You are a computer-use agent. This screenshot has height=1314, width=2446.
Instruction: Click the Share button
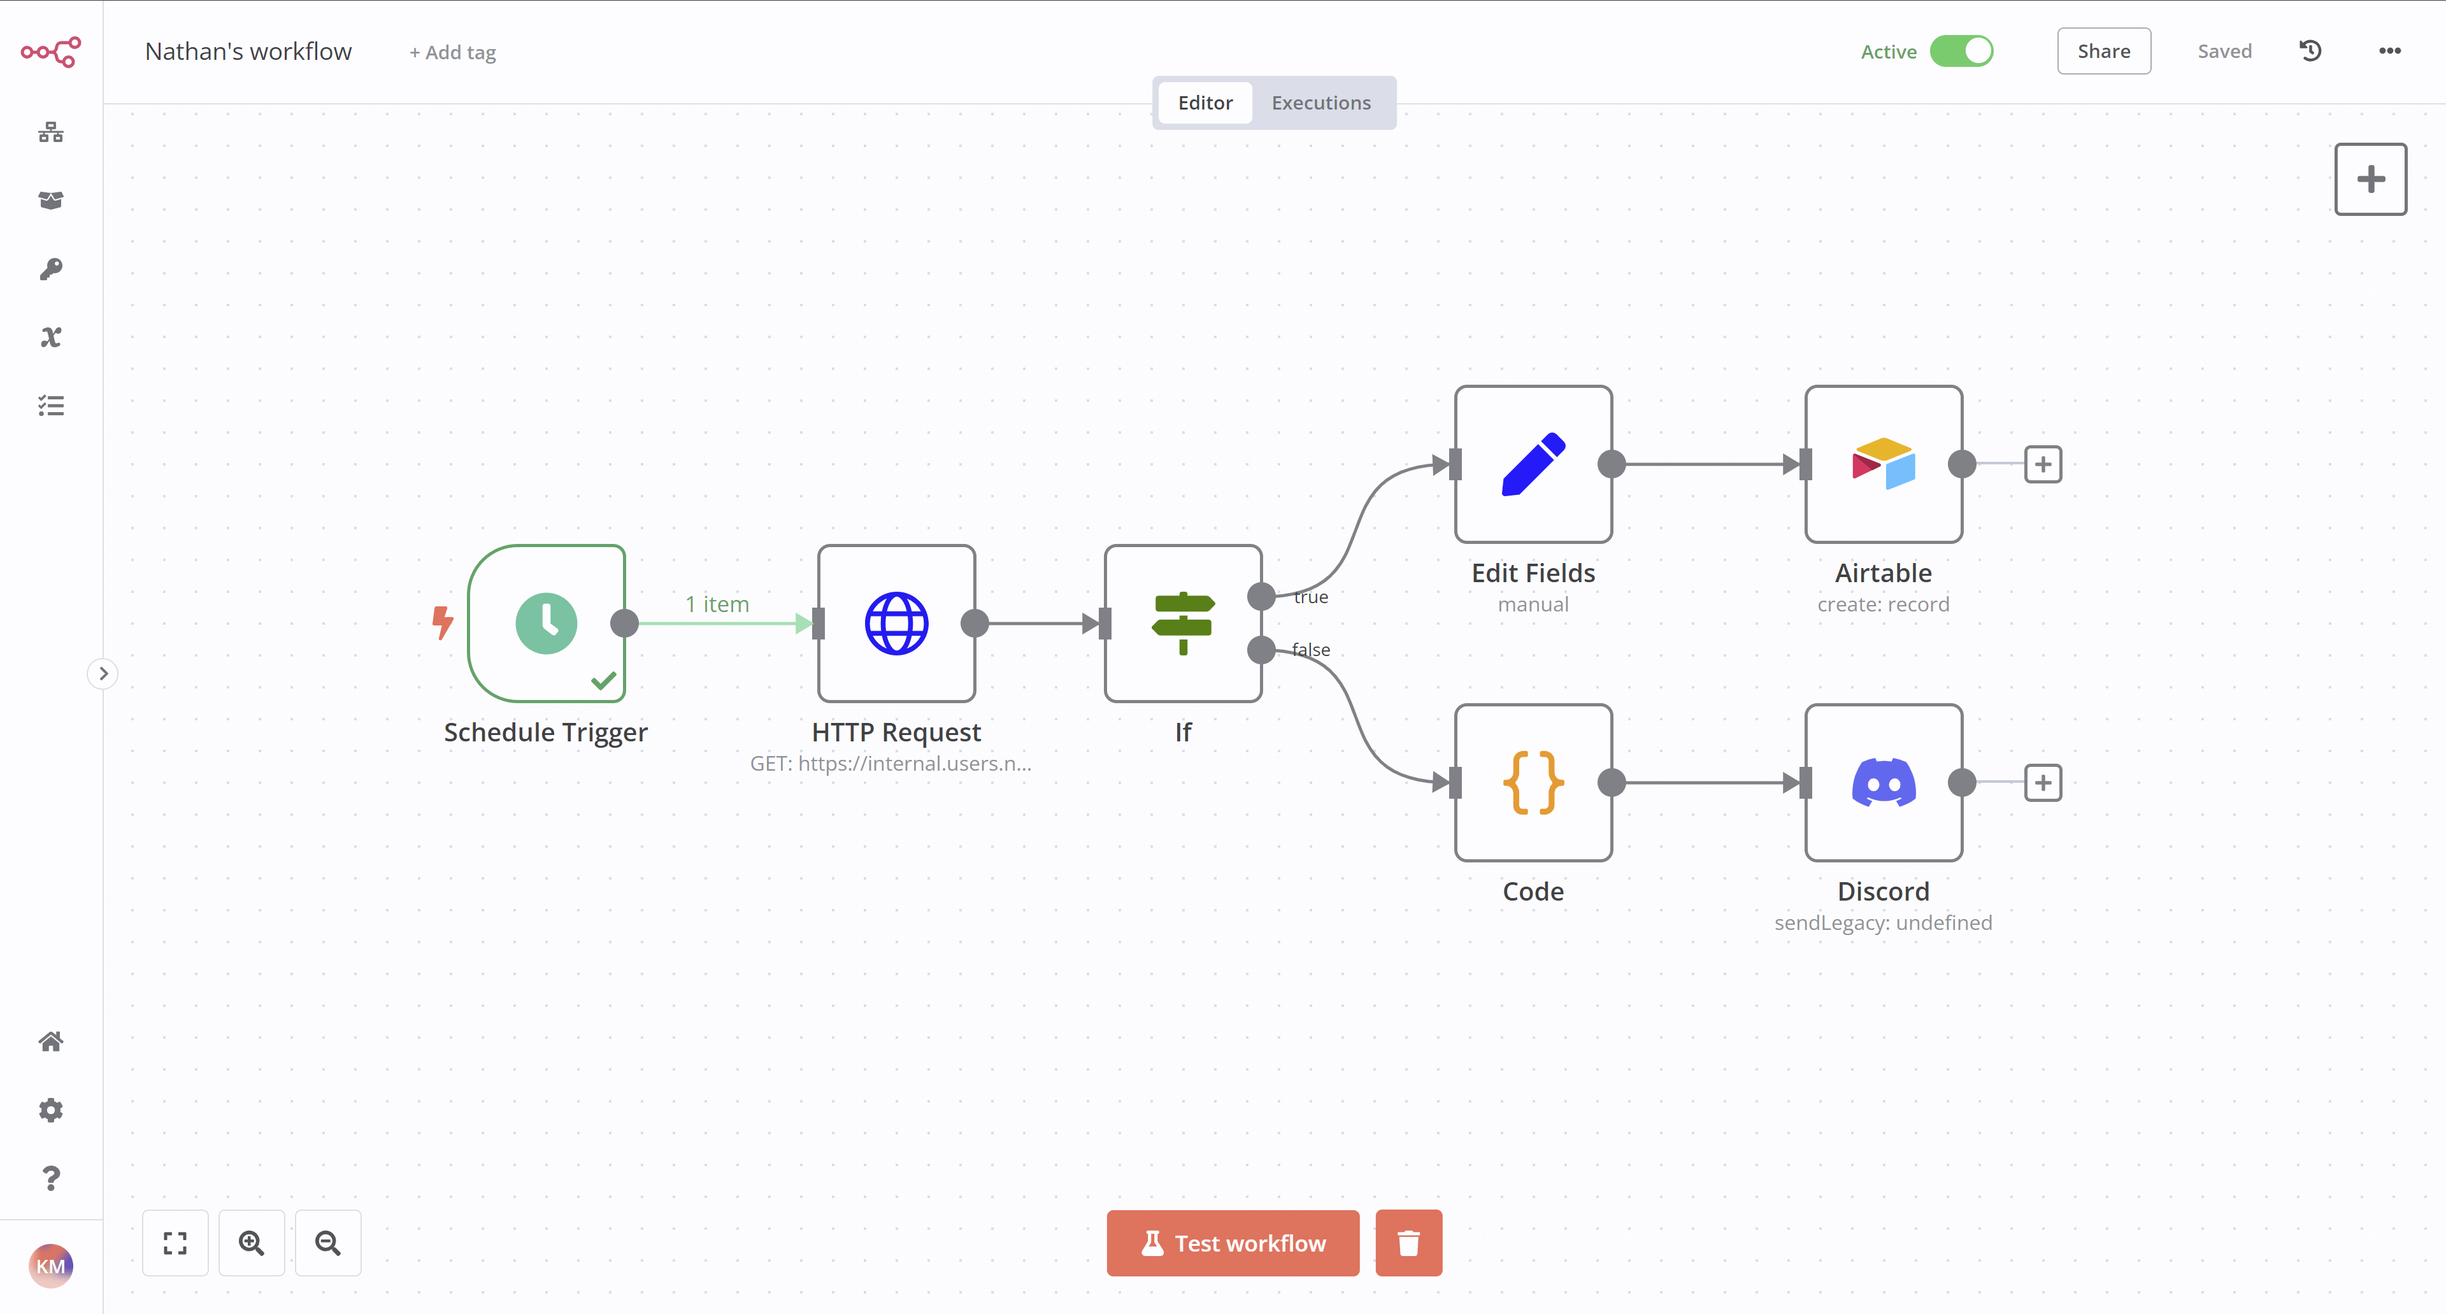[2104, 50]
